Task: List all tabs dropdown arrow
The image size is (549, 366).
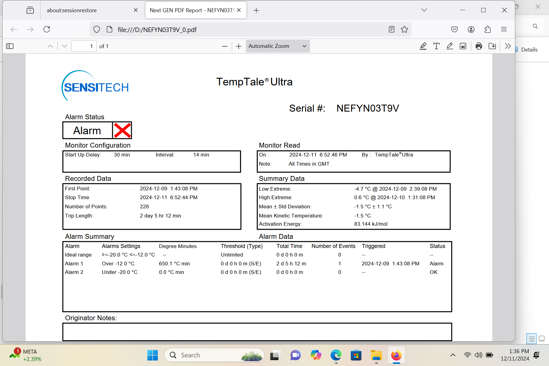Action: click(424, 10)
